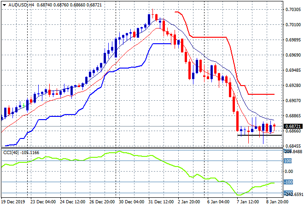Click the 30 Dec 04:00 time label

(131, 202)
